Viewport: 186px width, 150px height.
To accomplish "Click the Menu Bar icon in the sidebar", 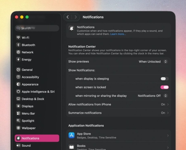I will (18, 113).
